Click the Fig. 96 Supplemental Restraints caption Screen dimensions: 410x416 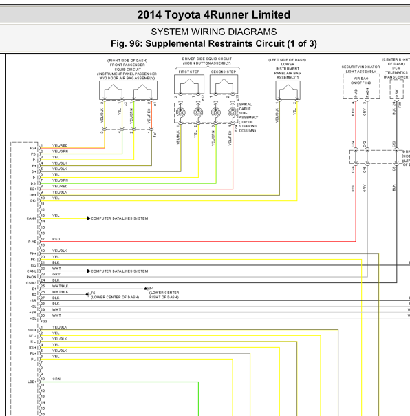click(214, 43)
